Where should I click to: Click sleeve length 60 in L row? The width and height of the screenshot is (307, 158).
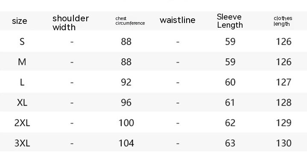[x=230, y=82]
